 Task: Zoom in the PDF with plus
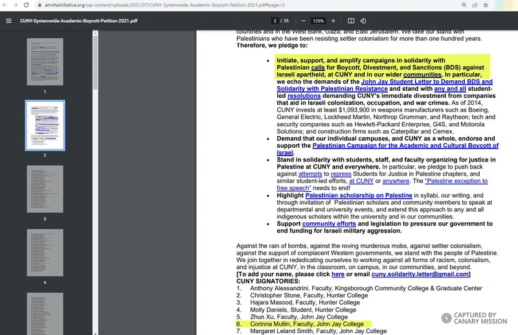click(333, 21)
